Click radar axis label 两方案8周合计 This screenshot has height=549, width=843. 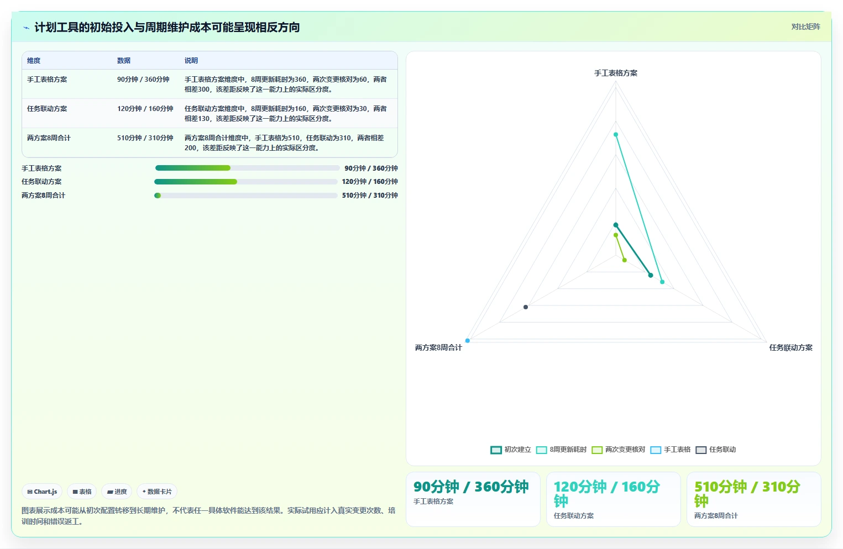pos(438,347)
